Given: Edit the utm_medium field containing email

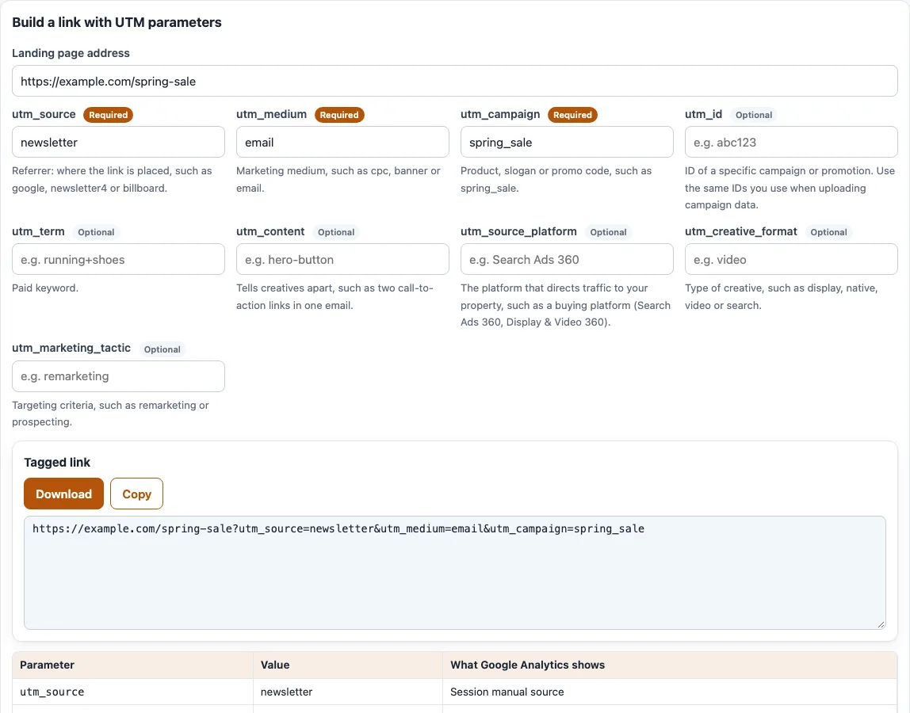Looking at the screenshot, I should [x=342, y=142].
